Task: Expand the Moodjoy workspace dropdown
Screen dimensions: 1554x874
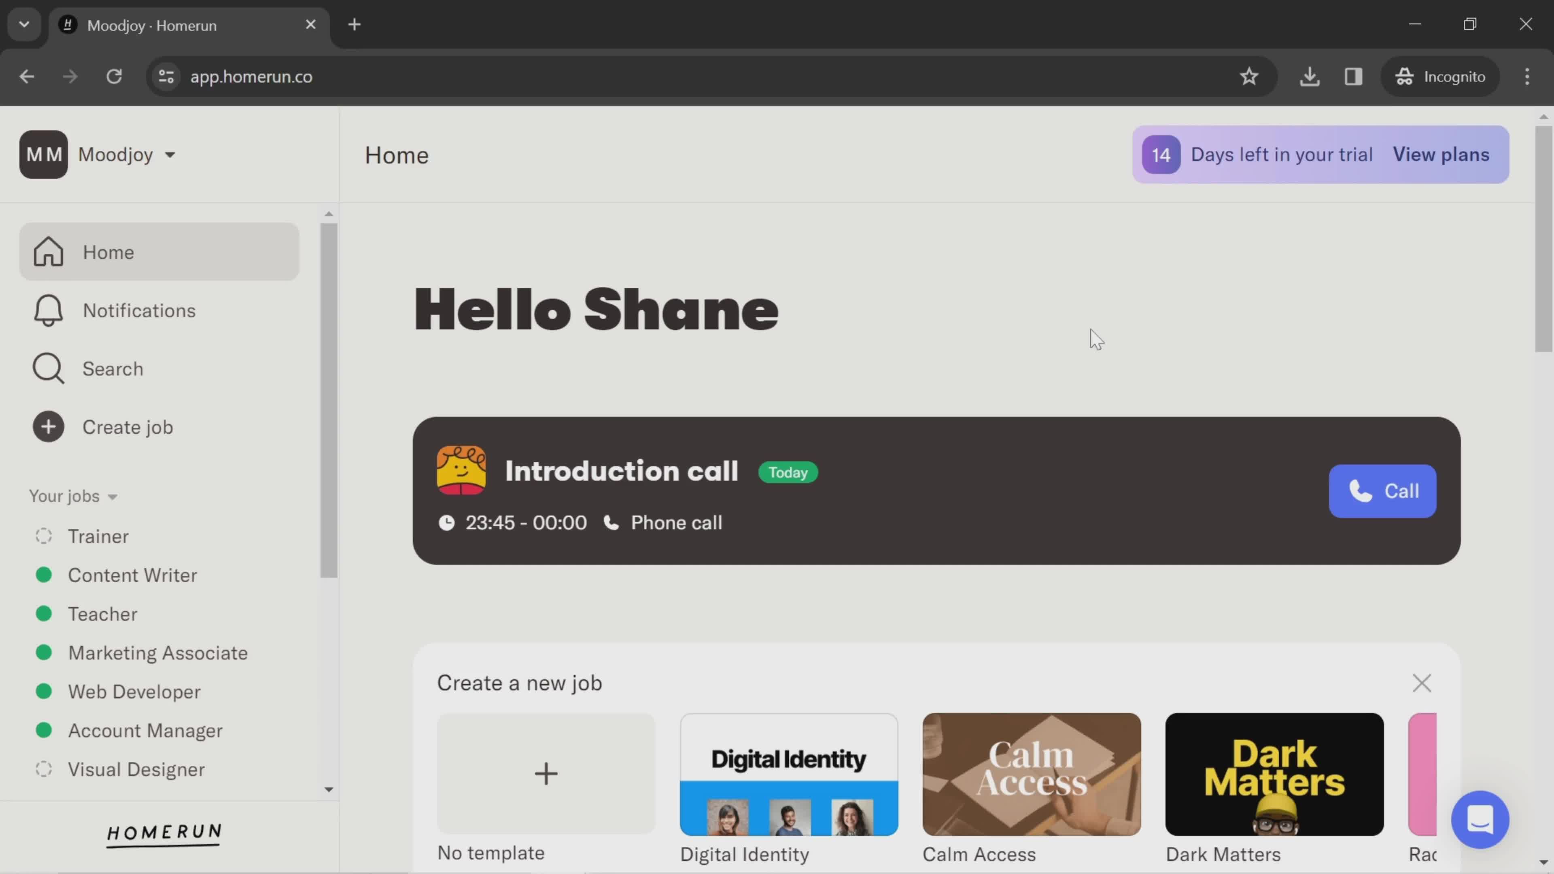Action: coord(171,154)
